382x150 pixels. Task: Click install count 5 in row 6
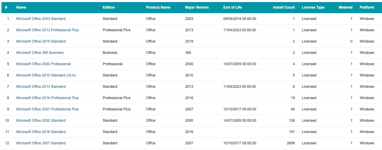pos(294,75)
